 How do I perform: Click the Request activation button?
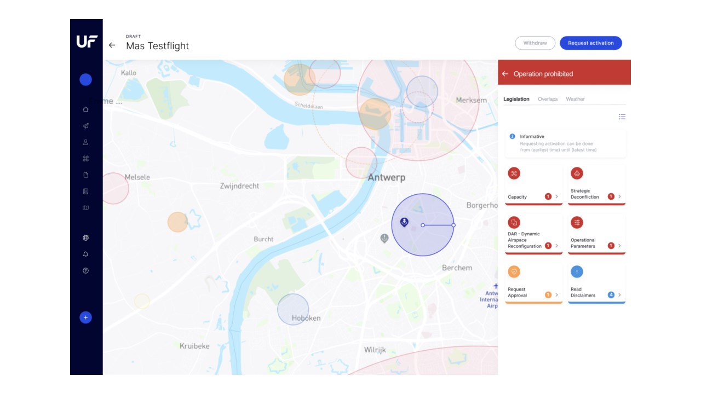591,43
